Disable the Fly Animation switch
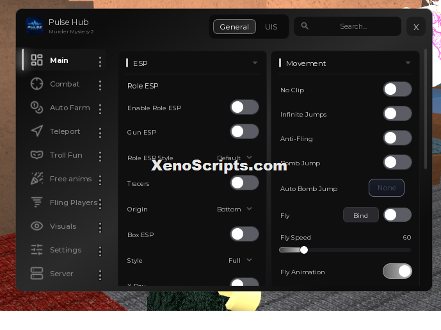The width and height of the screenshot is (441, 330). click(x=397, y=271)
